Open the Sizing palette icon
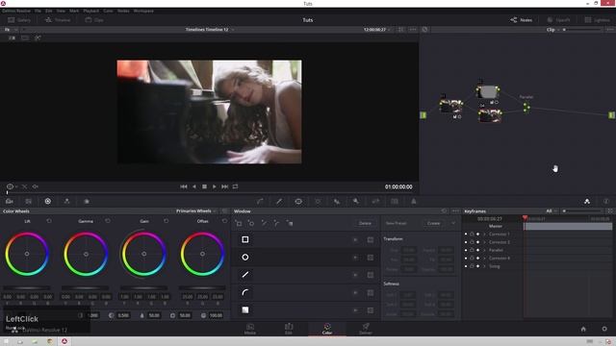The width and height of the screenshot is (616, 346). pos(375,201)
